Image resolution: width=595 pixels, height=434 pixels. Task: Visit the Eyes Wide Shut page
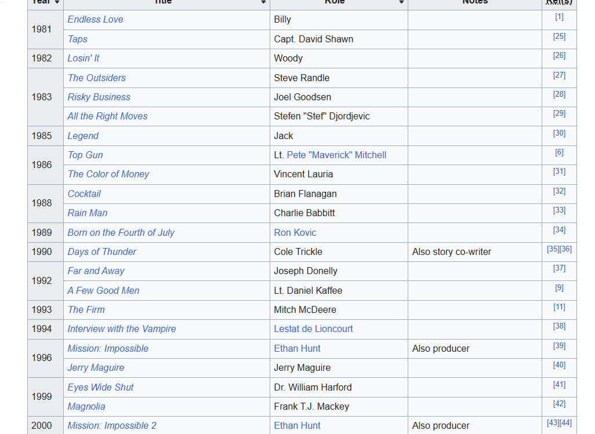[100, 387]
